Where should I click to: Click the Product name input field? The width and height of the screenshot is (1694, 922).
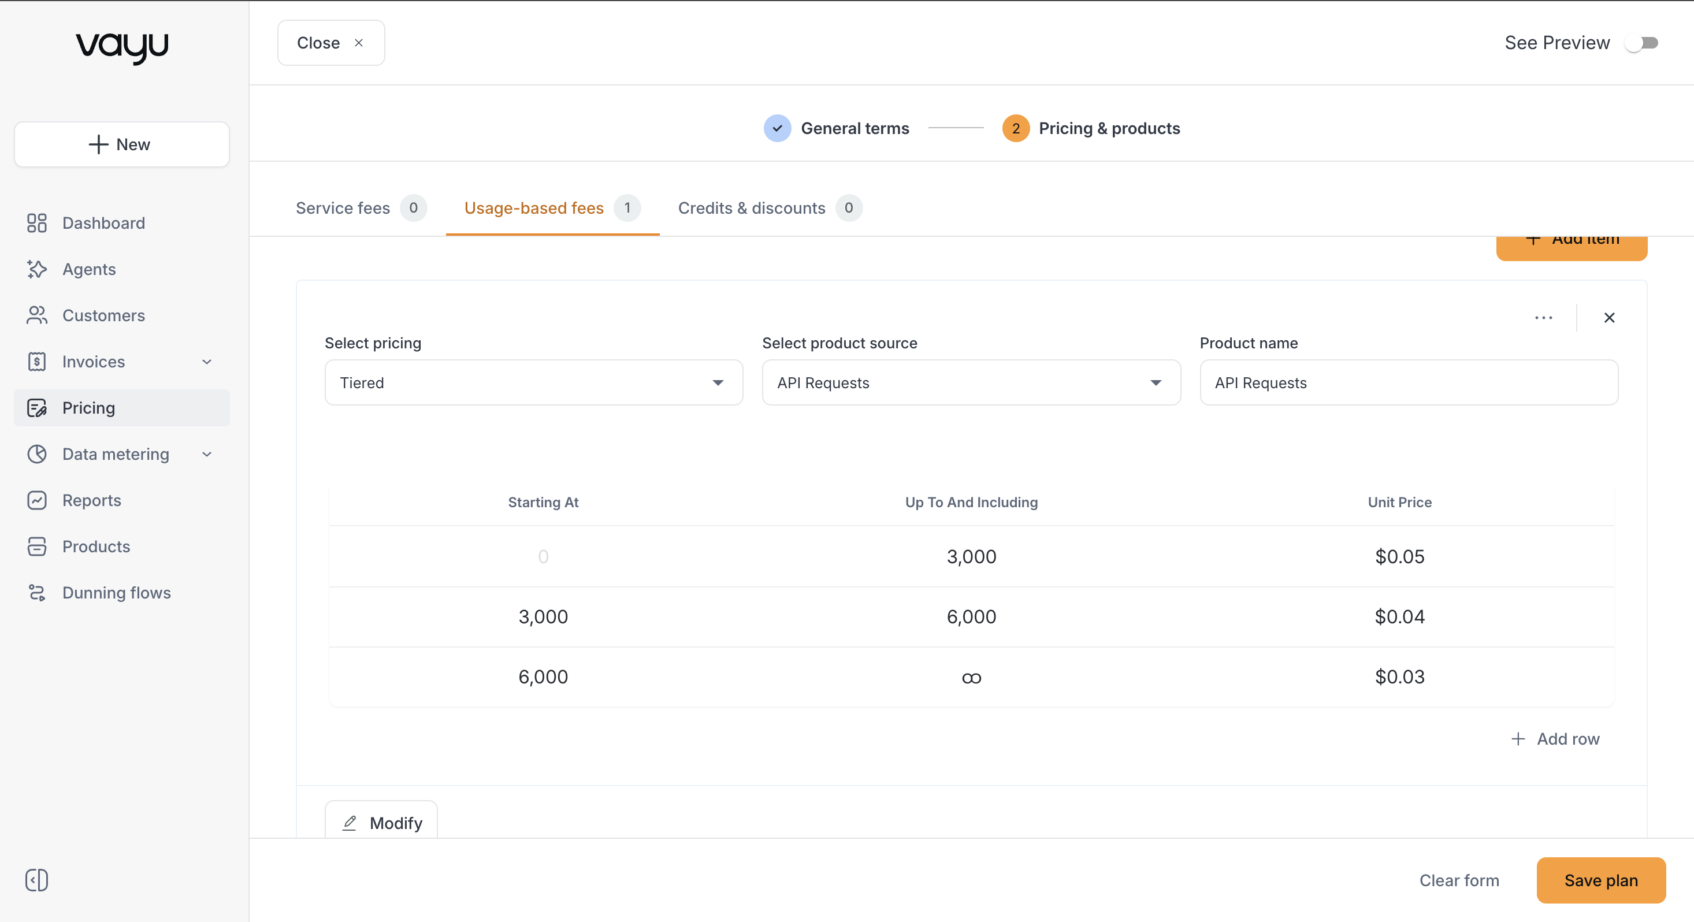point(1409,383)
